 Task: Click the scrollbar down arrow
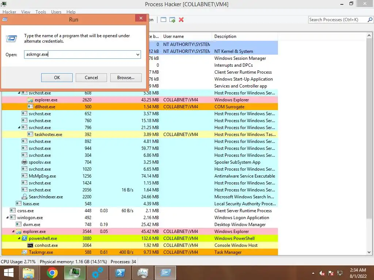[369, 252]
